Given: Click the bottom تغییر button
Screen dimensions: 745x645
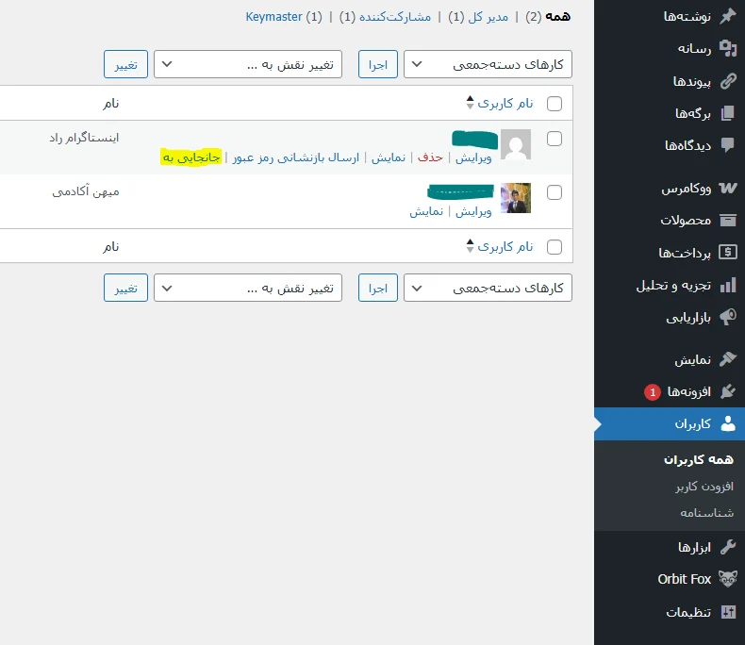Looking at the screenshot, I should 126,288.
